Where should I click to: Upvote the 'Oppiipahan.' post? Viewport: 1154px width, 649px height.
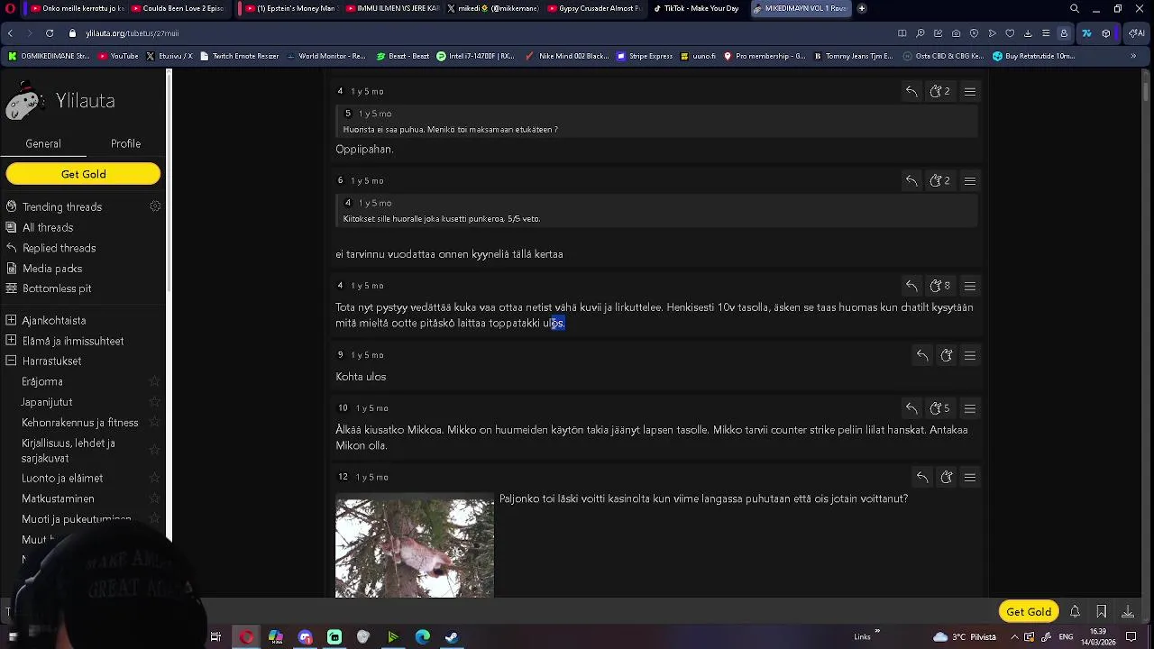939,91
